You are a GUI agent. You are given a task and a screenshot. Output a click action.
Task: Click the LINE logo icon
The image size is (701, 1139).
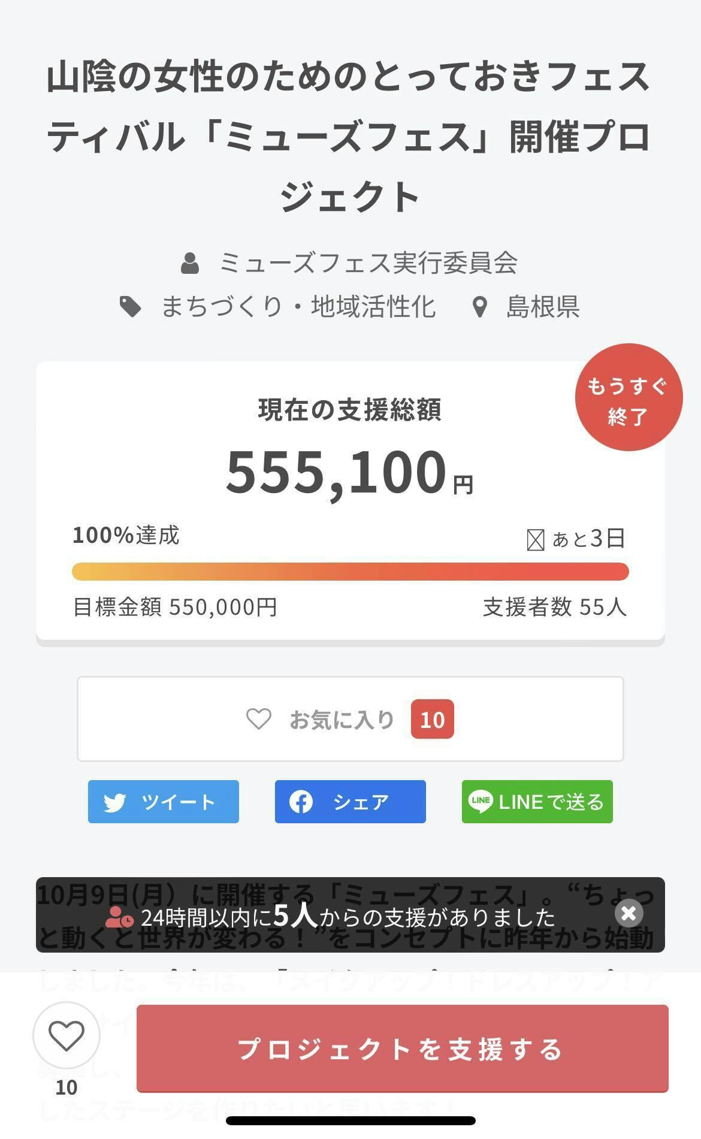tap(480, 802)
